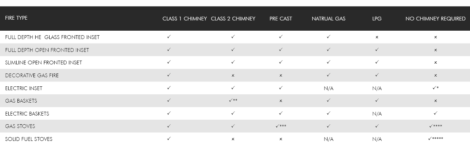Click No Chimney asterisk tick for Electric Inset
The width and height of the screenshot is (470, 150).
tap(436, 88)
